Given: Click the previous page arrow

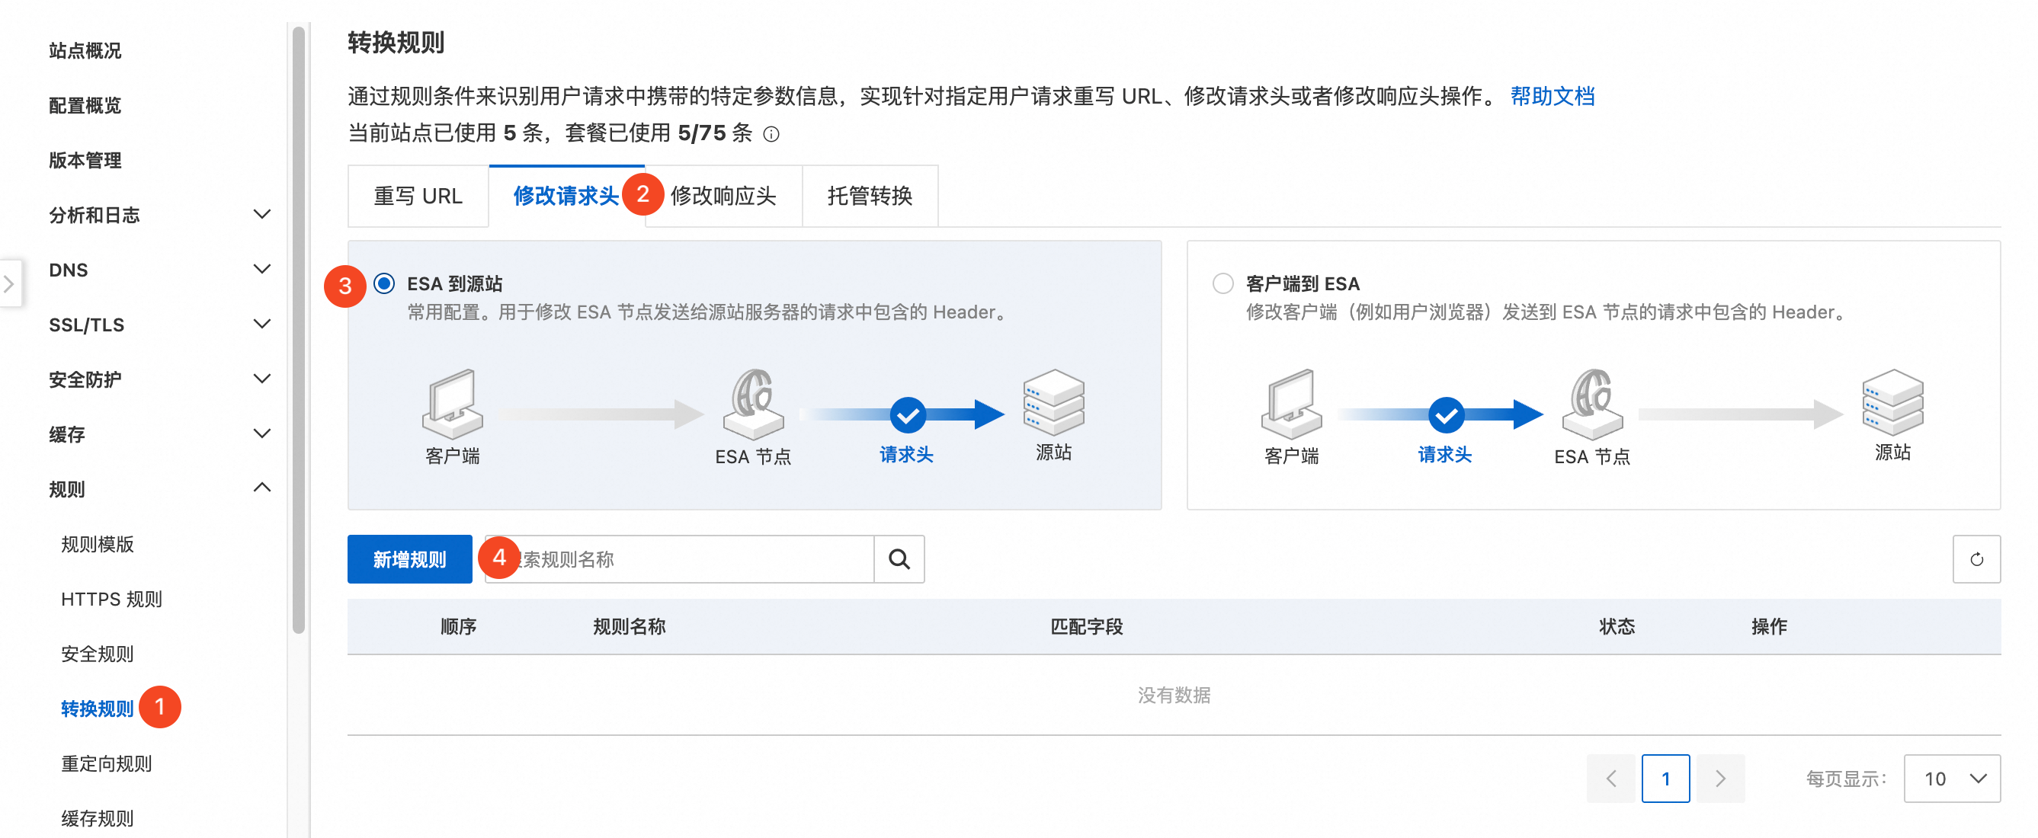Looking at the screenshot, I should click(x=1610, y=778).
